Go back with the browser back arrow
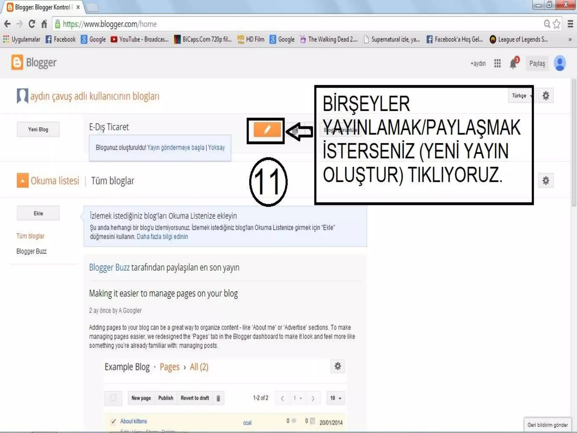Image resolution: width=577 pixels, height=433 pixels. coord(8,24)
